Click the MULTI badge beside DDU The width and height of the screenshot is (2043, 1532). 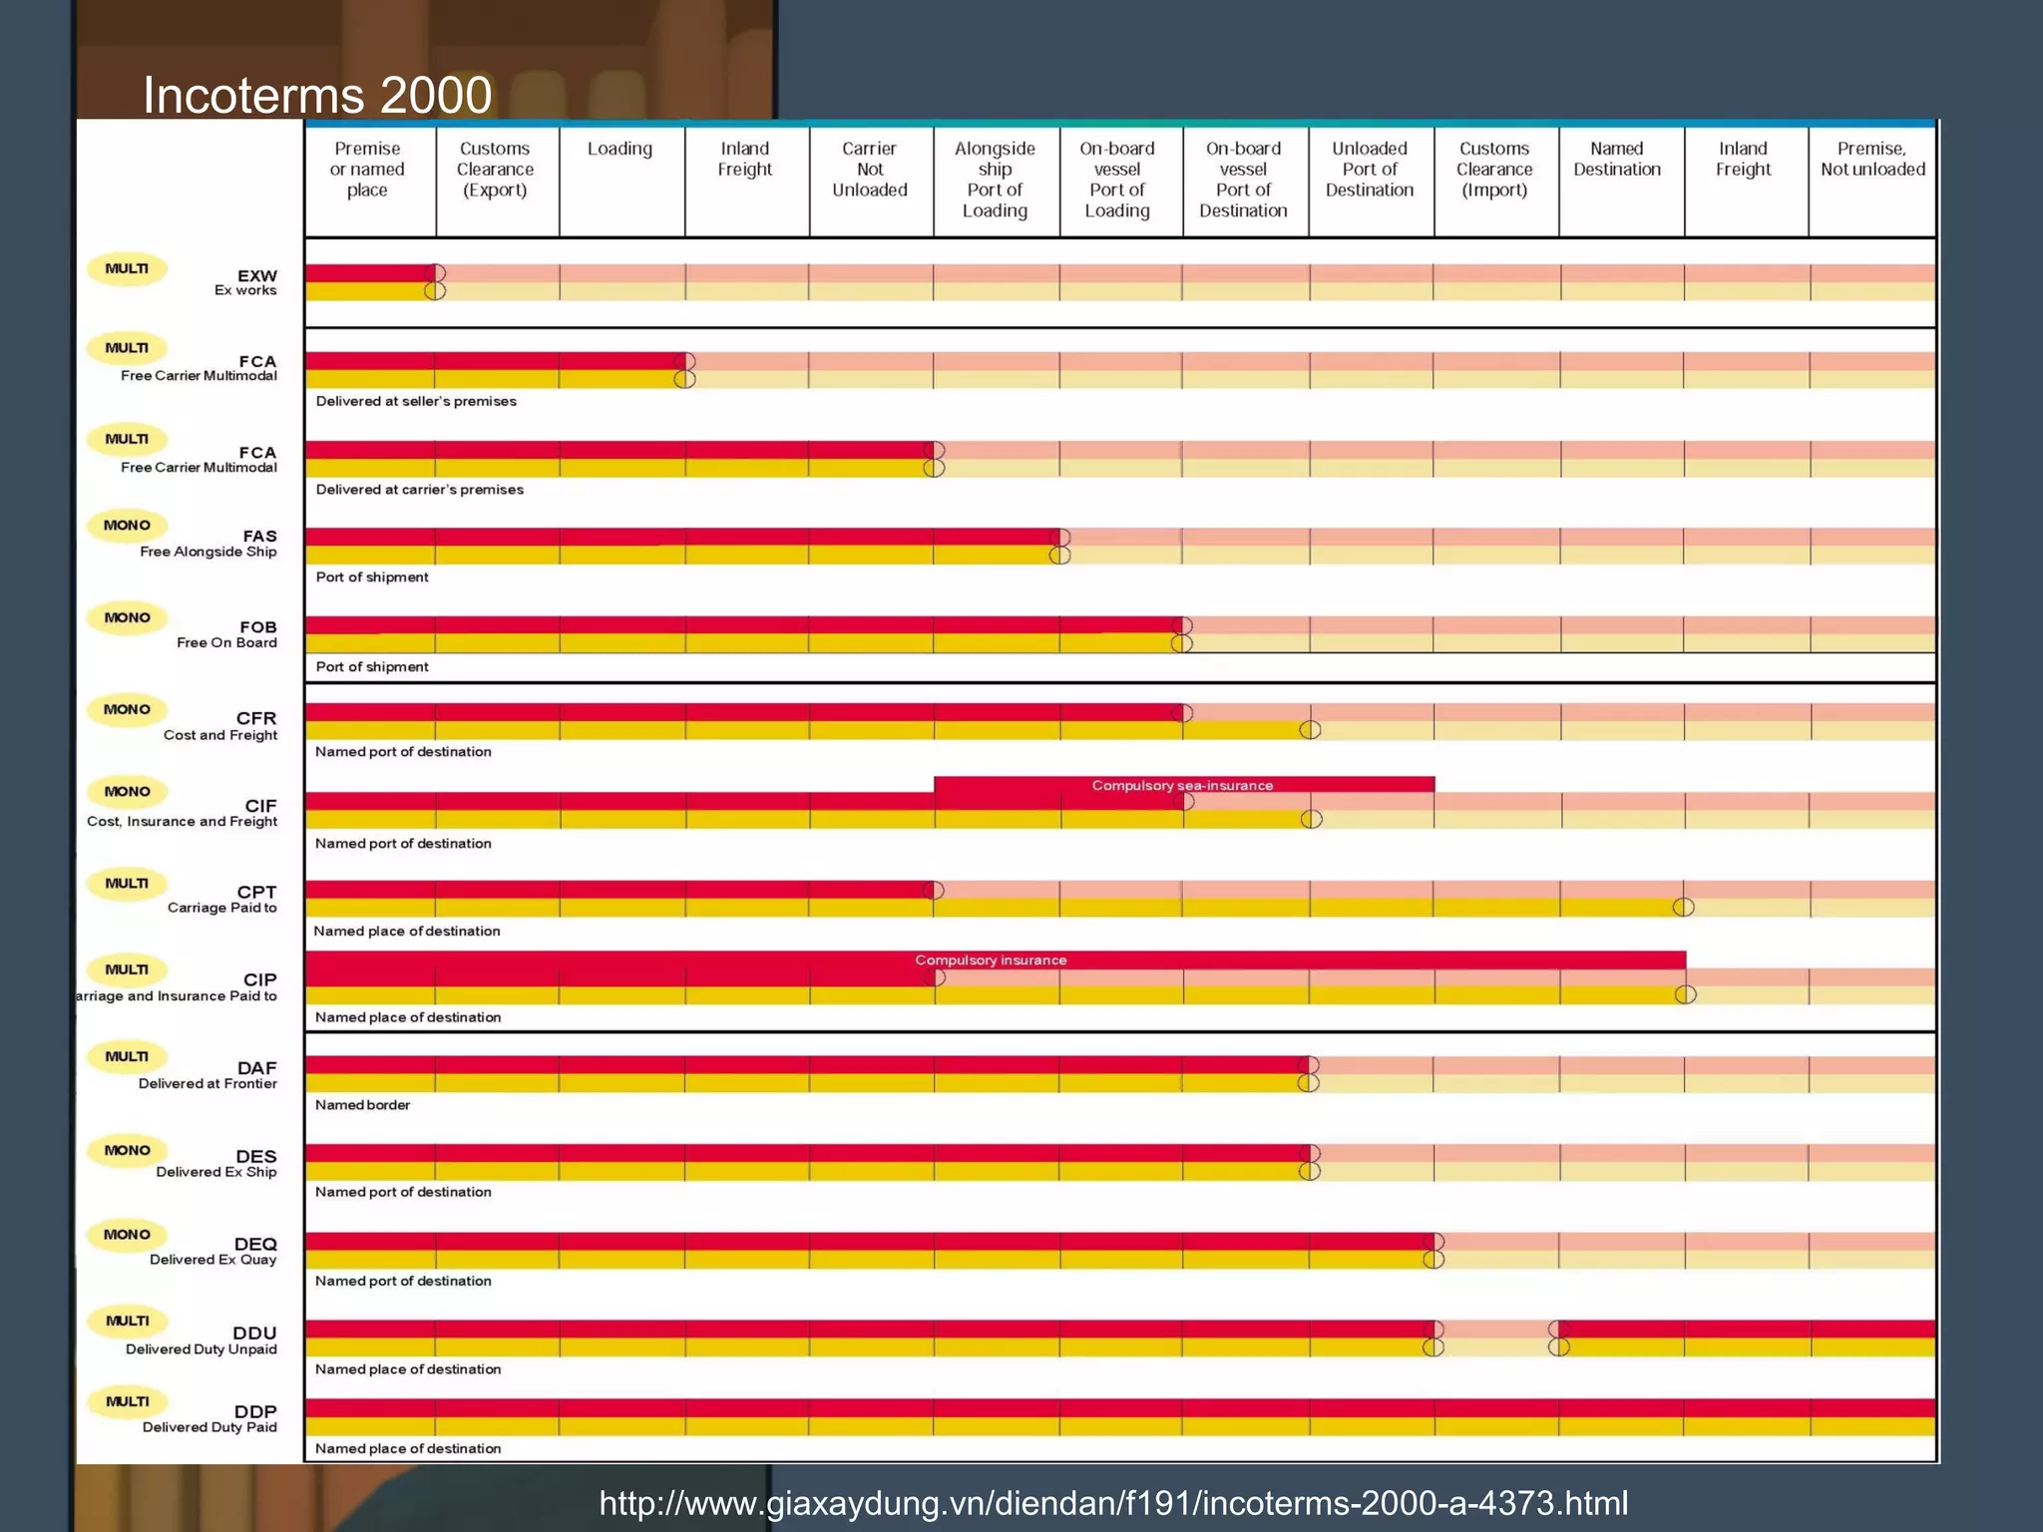[x=127, y=1321]
